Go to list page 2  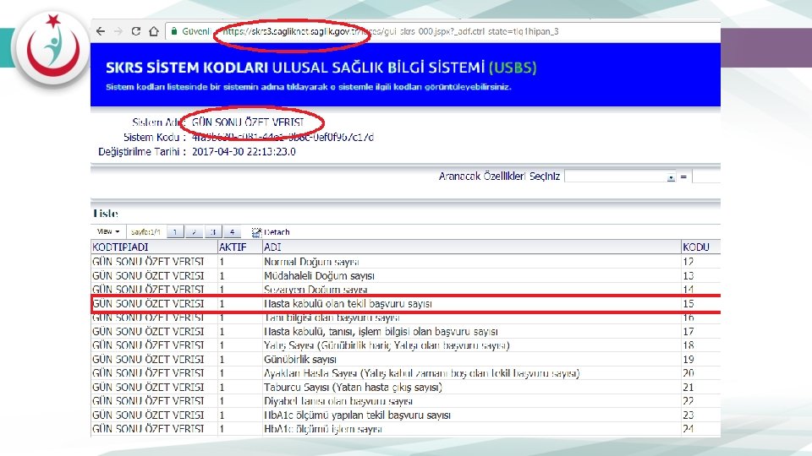[194, 232]
